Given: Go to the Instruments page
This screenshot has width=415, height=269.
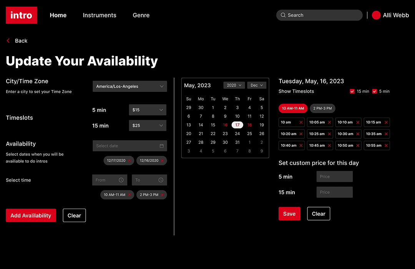Looking at the screenshot, I should (100, 15).
